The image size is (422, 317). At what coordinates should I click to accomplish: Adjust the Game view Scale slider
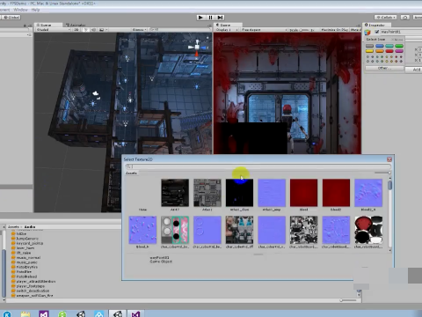pyautogui.click(x=305, y=30)
